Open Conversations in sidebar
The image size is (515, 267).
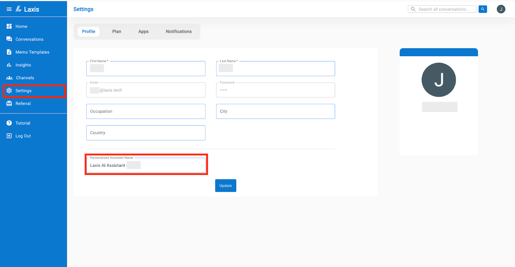33,39
